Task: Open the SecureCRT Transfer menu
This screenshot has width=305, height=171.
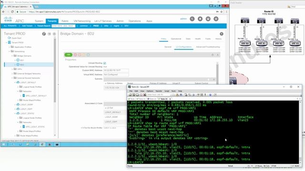Action: [x=159, y=91]
